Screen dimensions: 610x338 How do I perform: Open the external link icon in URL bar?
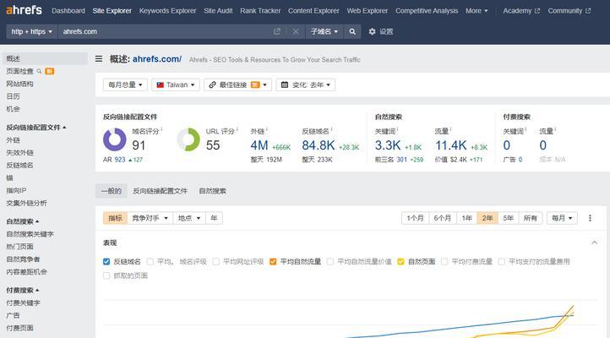tap(276, 31)
